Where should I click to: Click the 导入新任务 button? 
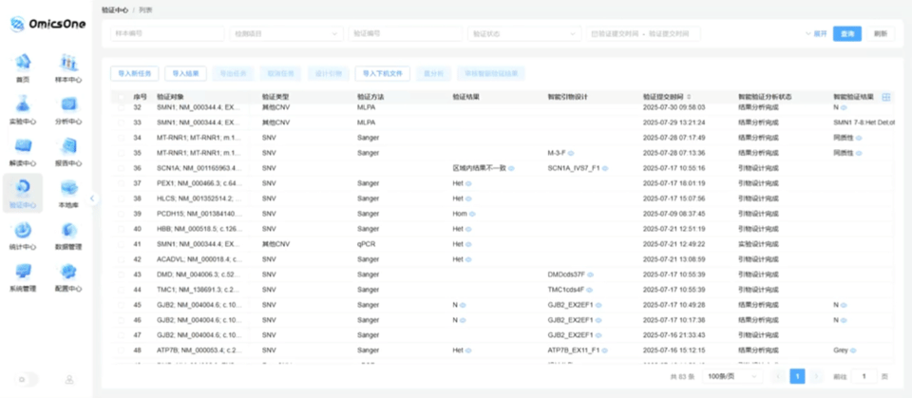point(136,72)
